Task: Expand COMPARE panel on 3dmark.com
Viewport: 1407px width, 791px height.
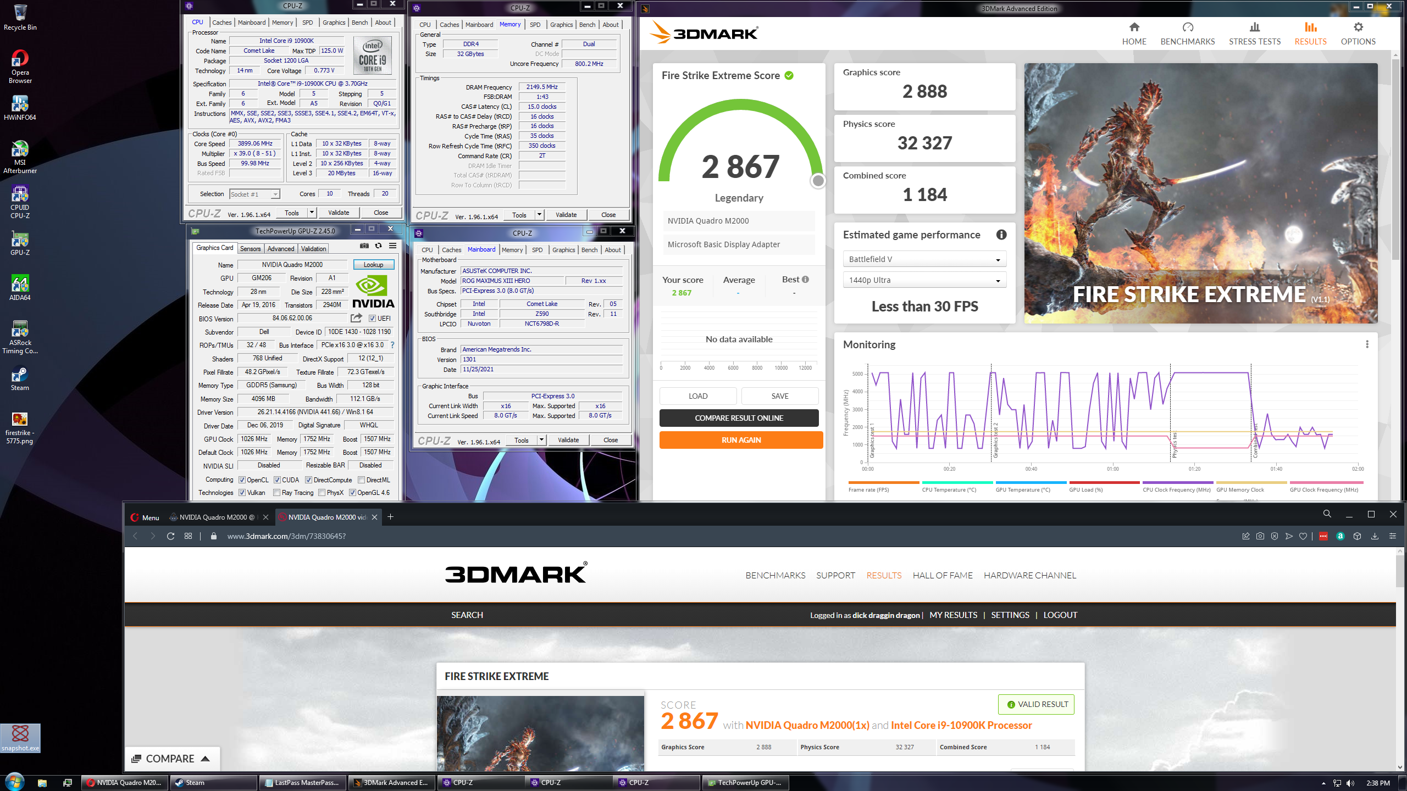Action: [x=171, y=759]
